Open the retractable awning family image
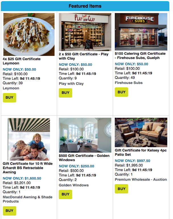 point(29,139)
